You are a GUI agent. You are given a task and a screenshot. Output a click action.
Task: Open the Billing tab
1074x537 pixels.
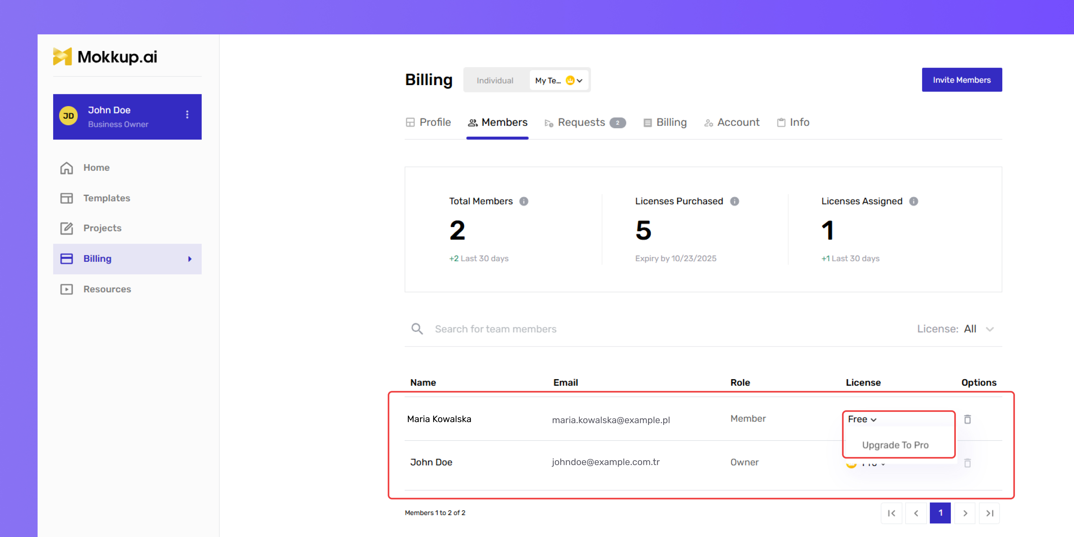[x=665, y=122]
